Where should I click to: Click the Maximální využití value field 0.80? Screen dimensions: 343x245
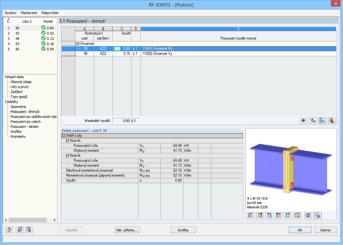(x=122, y=121)
